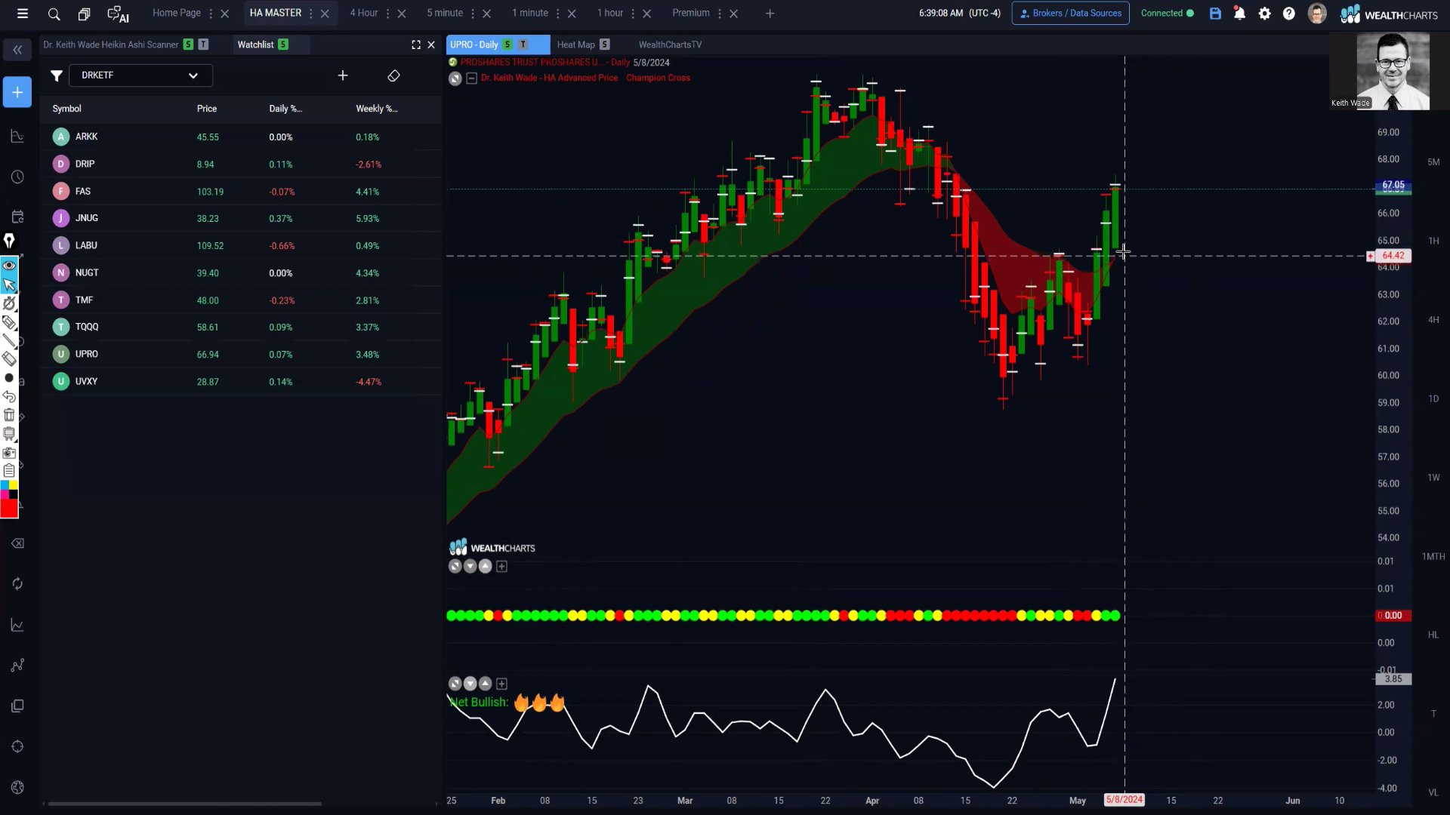Screen dimensions: 1450x815
Task: Toggle the S badge on Heat Map tab
Action: [x=604, y=45]
